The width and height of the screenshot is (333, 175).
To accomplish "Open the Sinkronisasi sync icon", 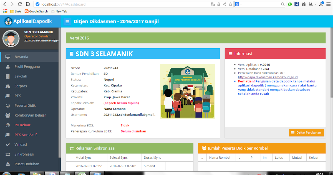I will pos(8,154).
